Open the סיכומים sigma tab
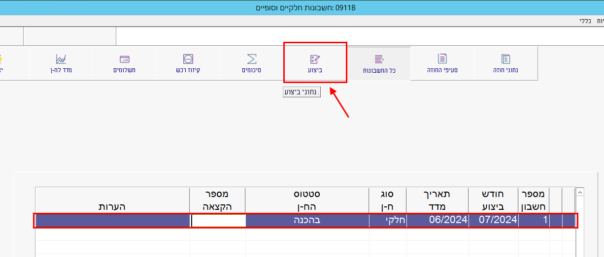This screenshot has width=604, height=257. pyautogui.click(x=251, y=63)
